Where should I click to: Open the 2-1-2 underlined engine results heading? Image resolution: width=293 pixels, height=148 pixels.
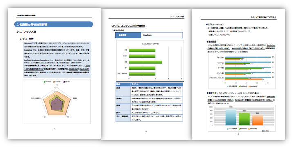coord(129,26)
